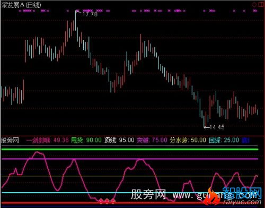Click the 顶线: 95.00 indicator value
This screenshot has width=265, height=208.
coord(119,140)
